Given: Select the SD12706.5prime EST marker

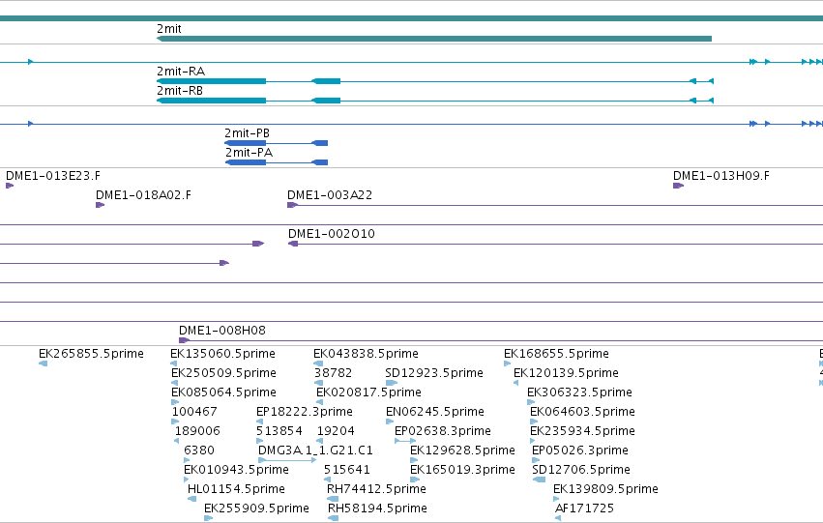Looking at the screenshot, I should tap(539, 480).
